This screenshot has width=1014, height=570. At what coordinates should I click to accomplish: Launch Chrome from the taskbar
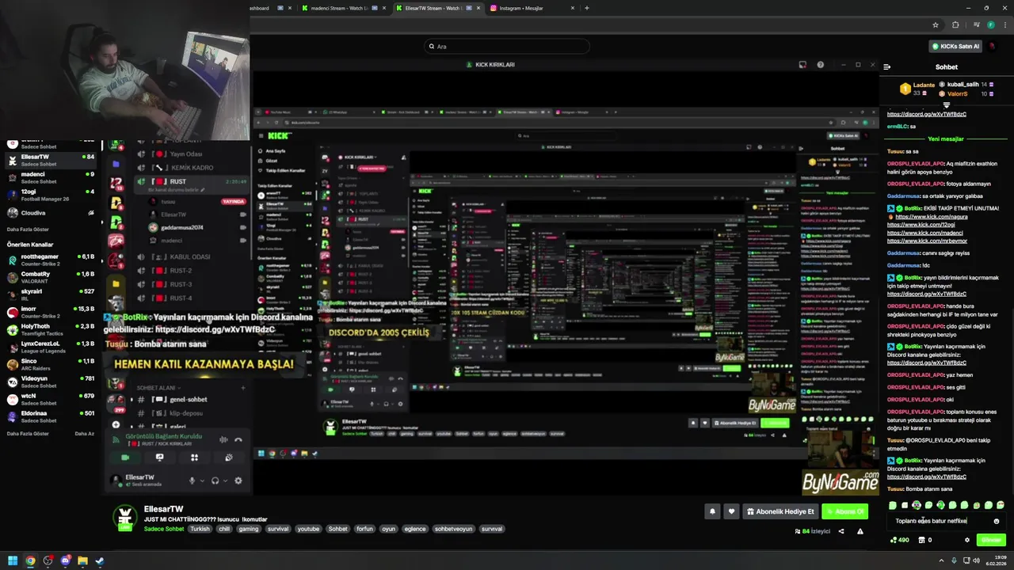[30, 560]
